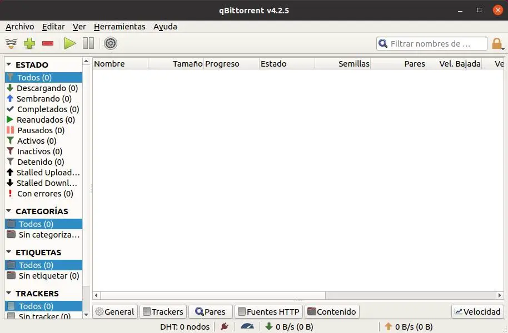Collapse the CATEGORÍAS section
508x333 pixels.
(x=9, y=211)
